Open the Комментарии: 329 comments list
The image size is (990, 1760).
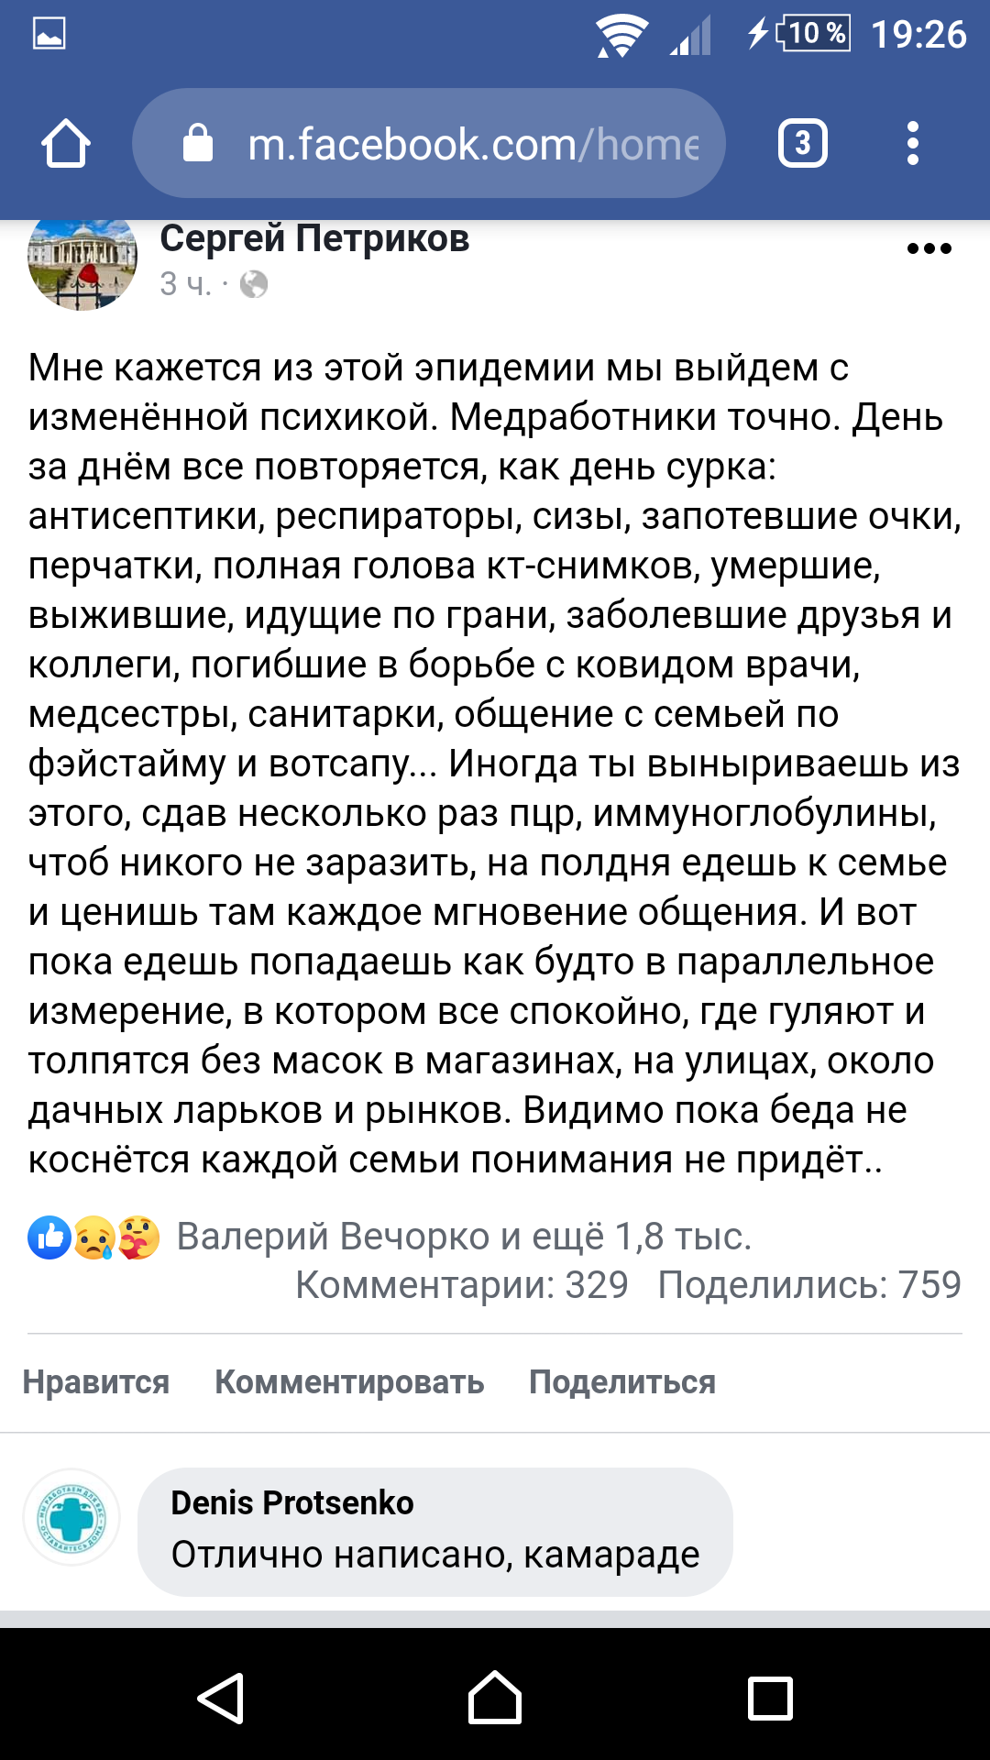[x=461, y=1285]
